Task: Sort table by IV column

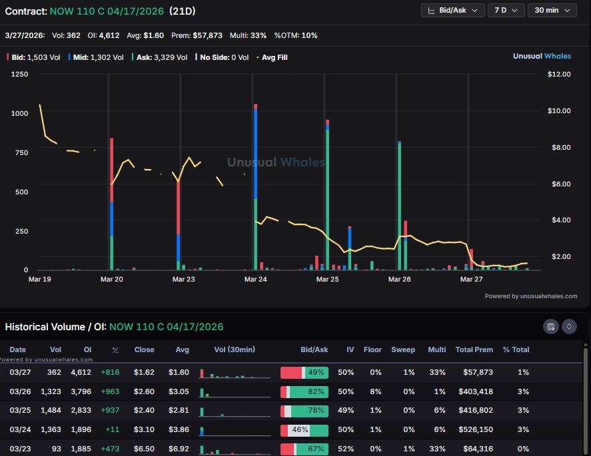Action: pyautogui.click(x=350, y=349)
